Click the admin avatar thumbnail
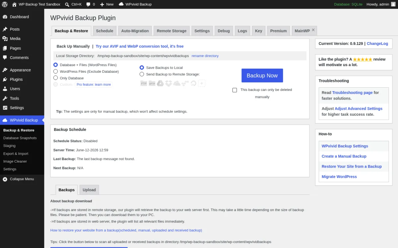 393,4
